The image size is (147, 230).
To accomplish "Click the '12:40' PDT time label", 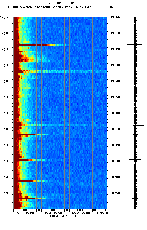I will (5, 81).
